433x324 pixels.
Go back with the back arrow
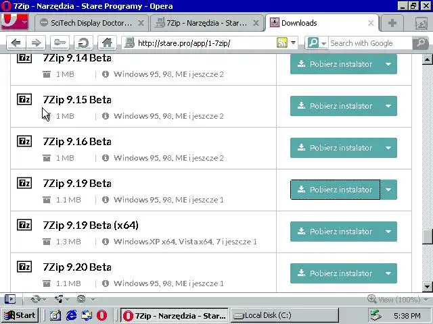[x=16, y=43]
